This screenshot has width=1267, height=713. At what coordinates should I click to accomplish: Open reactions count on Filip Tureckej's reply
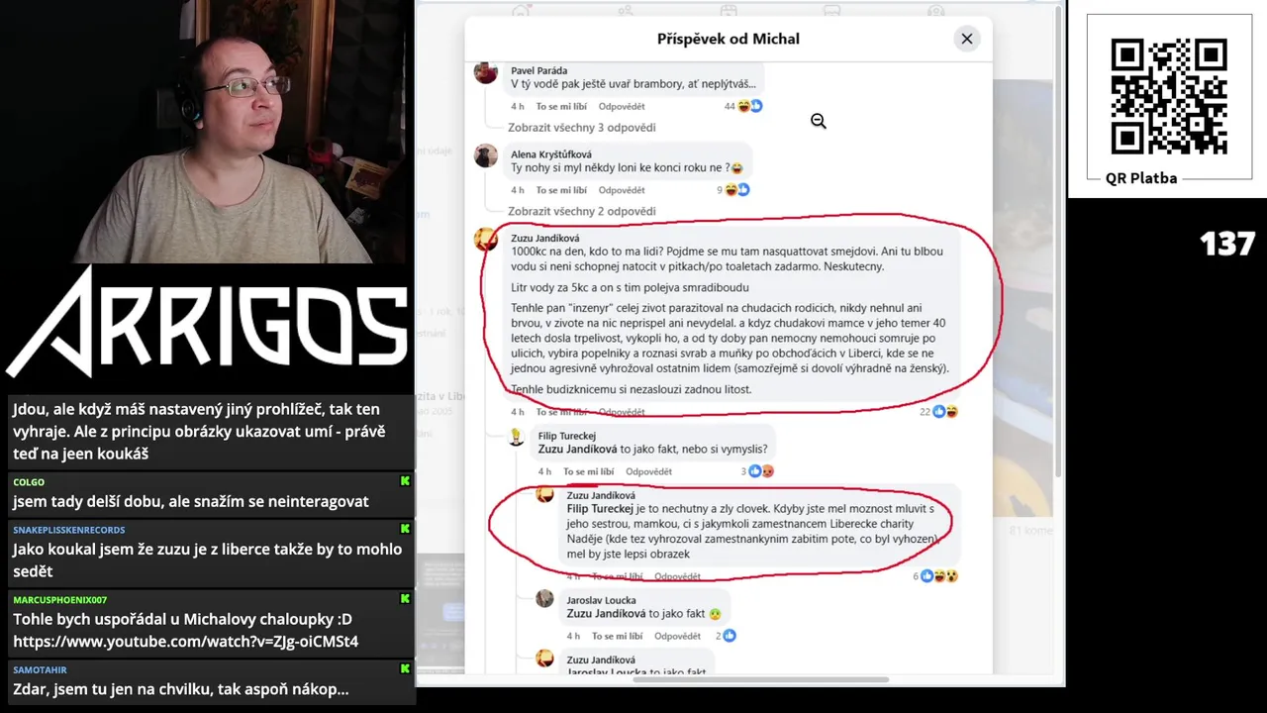[x=757, y=471]
